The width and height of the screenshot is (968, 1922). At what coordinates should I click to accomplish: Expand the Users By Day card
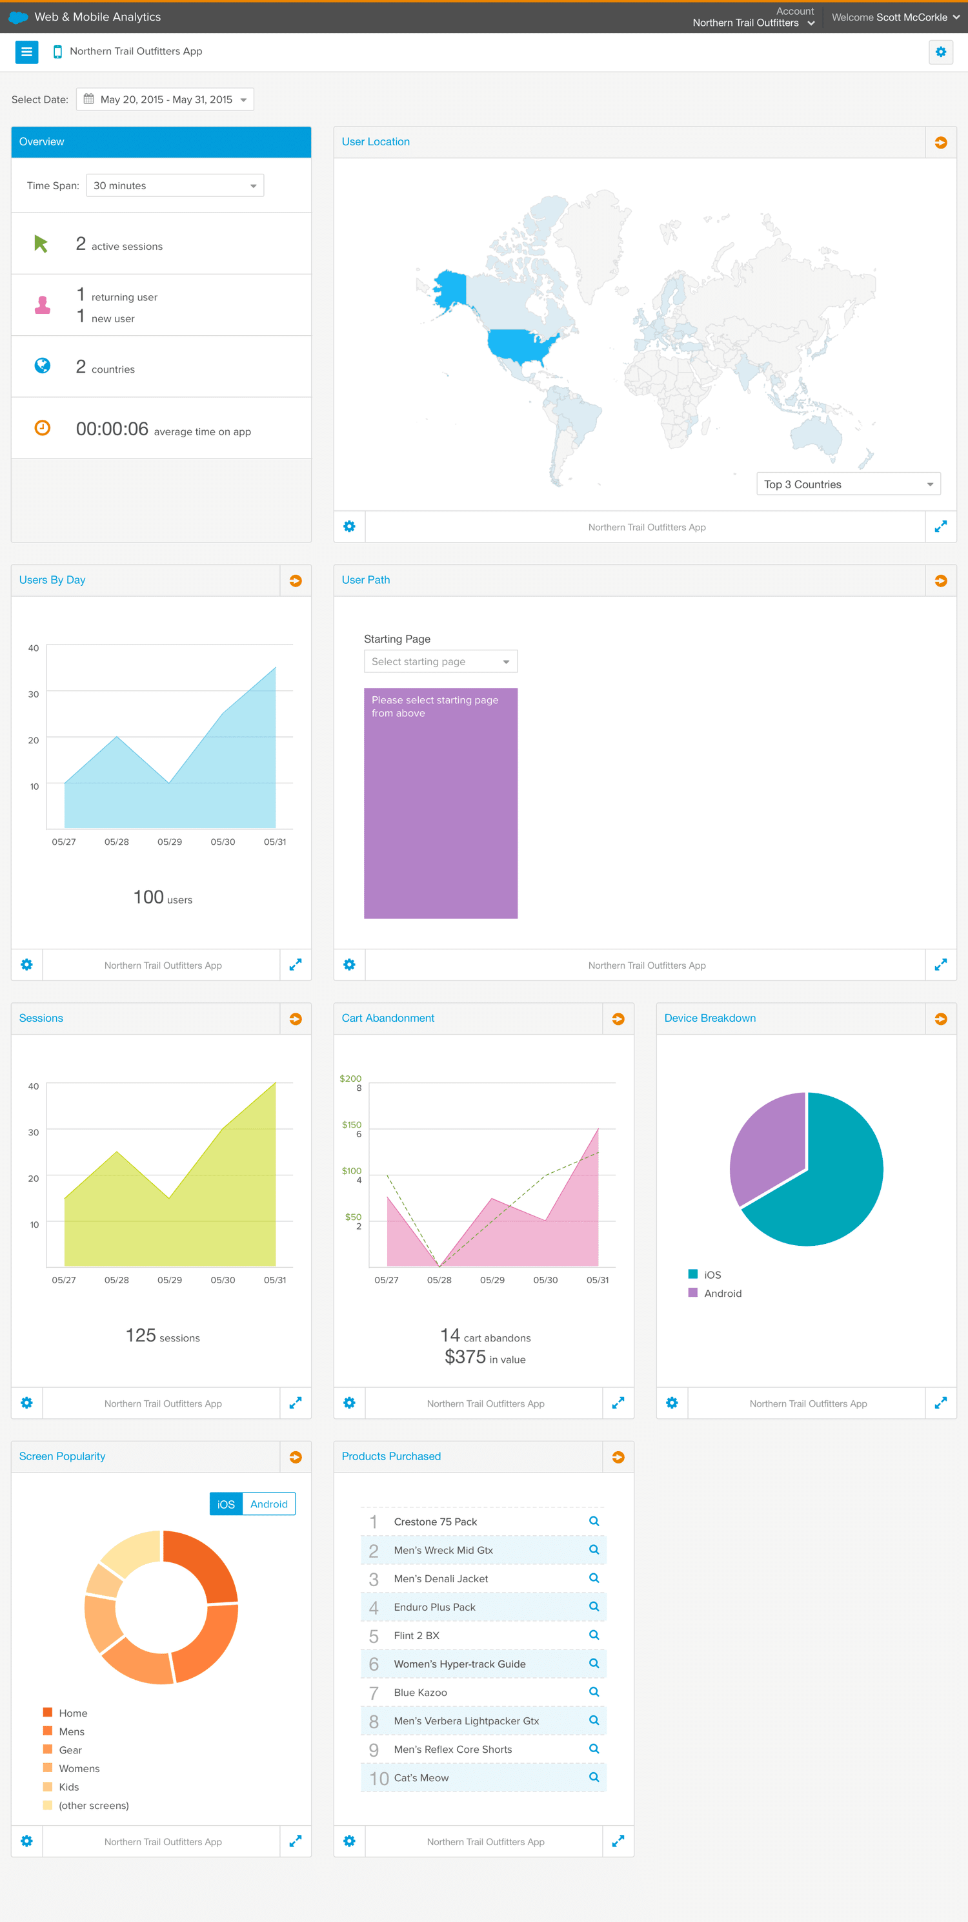pyautogui.click(x=296, y=965)
